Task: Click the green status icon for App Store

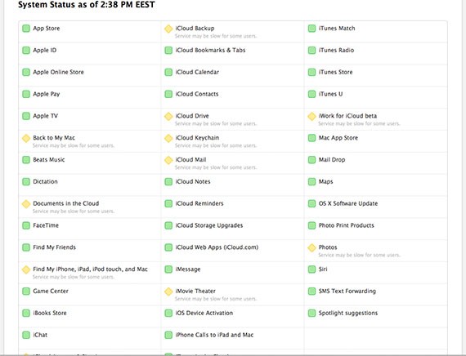Action: click(x=26, y=29)
